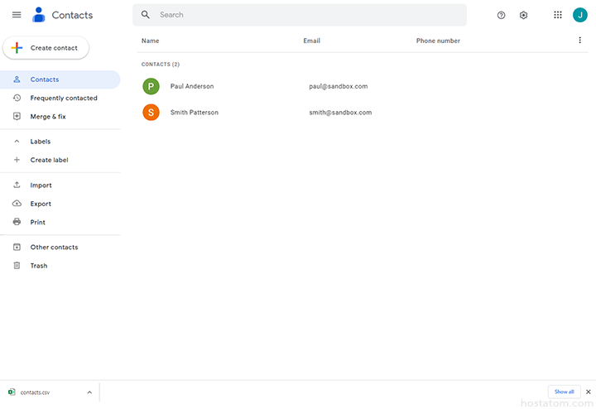The height and width of the screenshot is (409, 596).
Task: Open the main hamburger menu
Action: [x=17, y=15]
